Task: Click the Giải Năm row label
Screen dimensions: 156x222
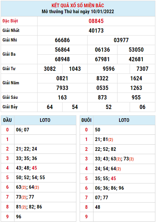Action: tap(11, 83)
